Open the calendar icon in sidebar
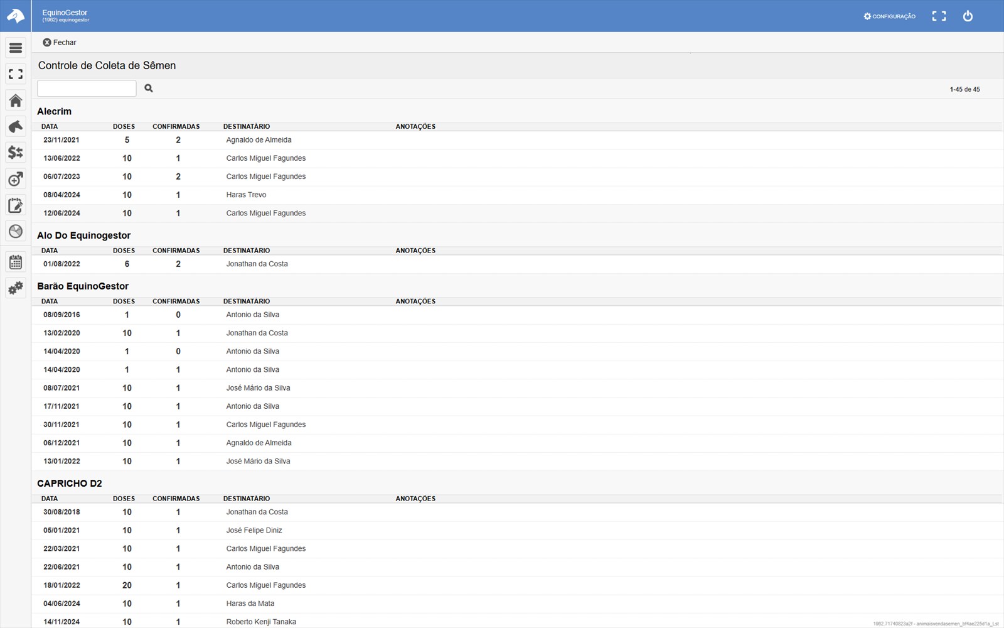The width and height of the screenshot is (1004, 628). point(16,262)
